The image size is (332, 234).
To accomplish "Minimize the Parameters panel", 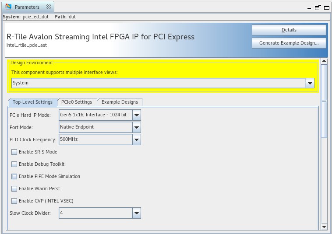I will point(310,7).
